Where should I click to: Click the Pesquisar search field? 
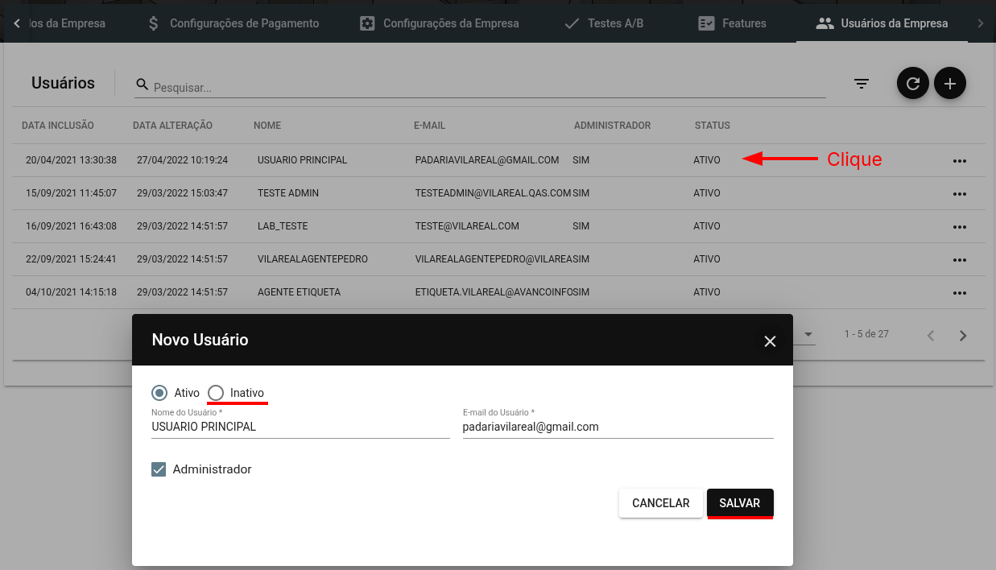click(483, 87)
